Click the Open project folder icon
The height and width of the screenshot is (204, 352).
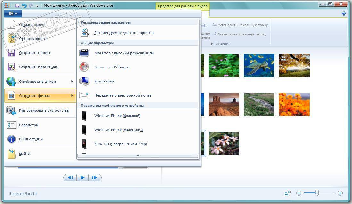click(12, 39)
